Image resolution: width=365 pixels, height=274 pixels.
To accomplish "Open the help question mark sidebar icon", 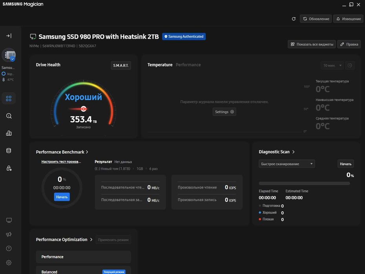I will coord(9,249).
